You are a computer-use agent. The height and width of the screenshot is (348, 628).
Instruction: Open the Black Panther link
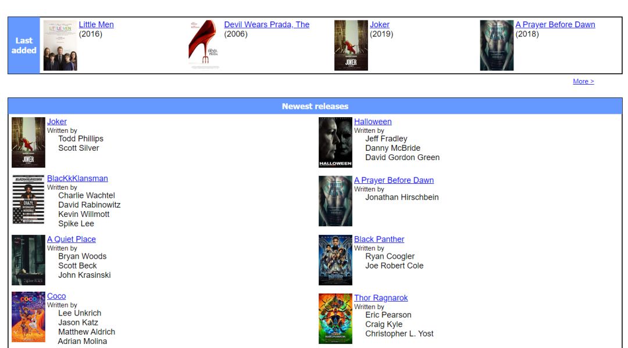pos(379,239)
